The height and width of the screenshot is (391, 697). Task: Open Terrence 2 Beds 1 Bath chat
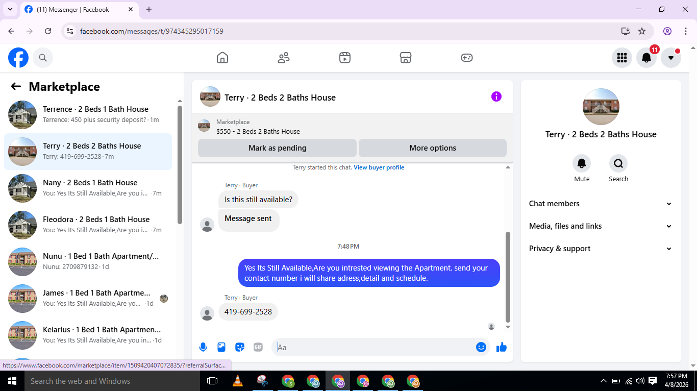(x=88, y=114)
